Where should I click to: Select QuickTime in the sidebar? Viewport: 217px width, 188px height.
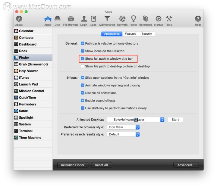click(x=33, y=98)
